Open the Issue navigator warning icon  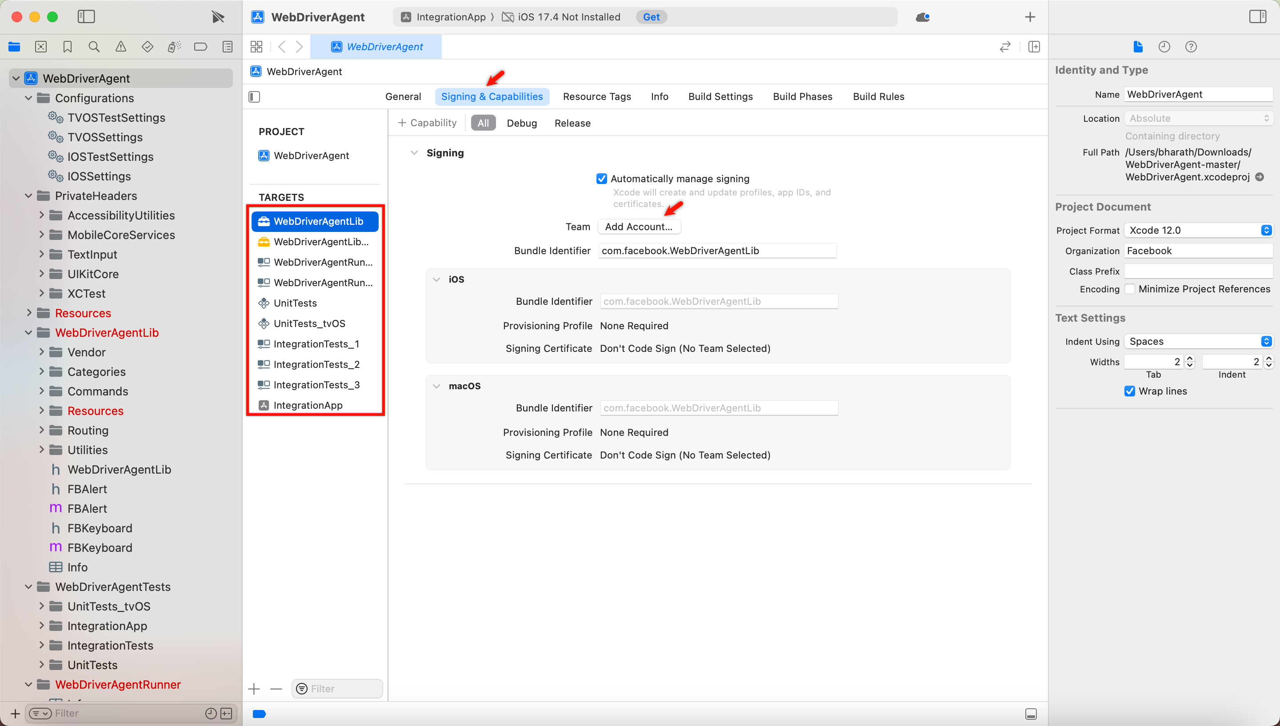(121, 47)
